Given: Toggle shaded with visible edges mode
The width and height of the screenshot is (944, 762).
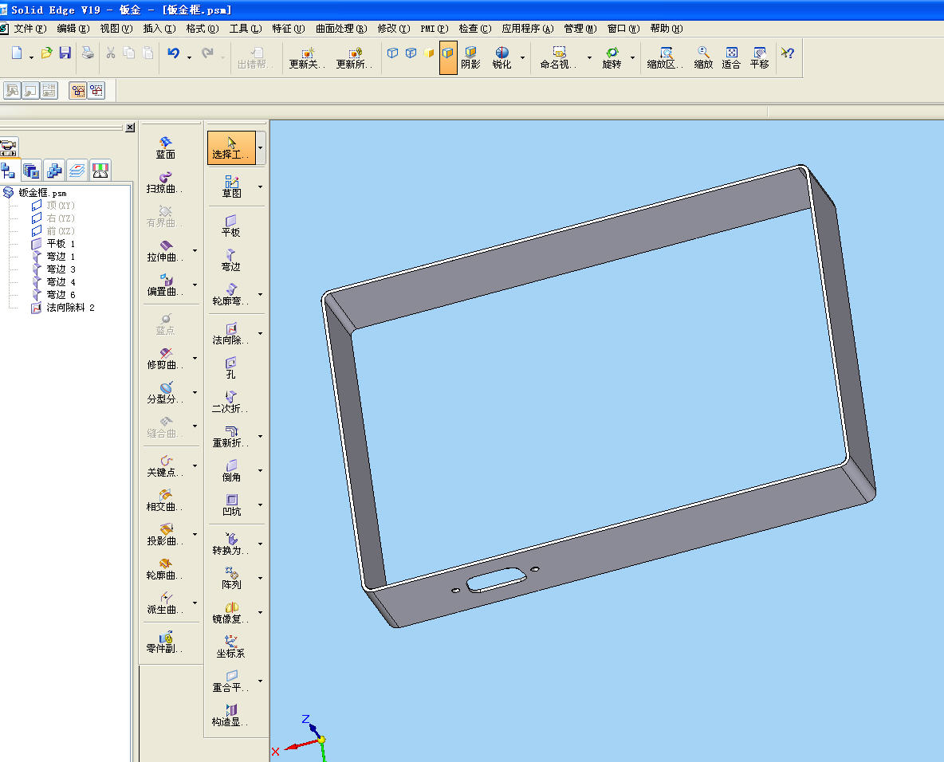Looking at the screenshot, I should coord(448,57).
